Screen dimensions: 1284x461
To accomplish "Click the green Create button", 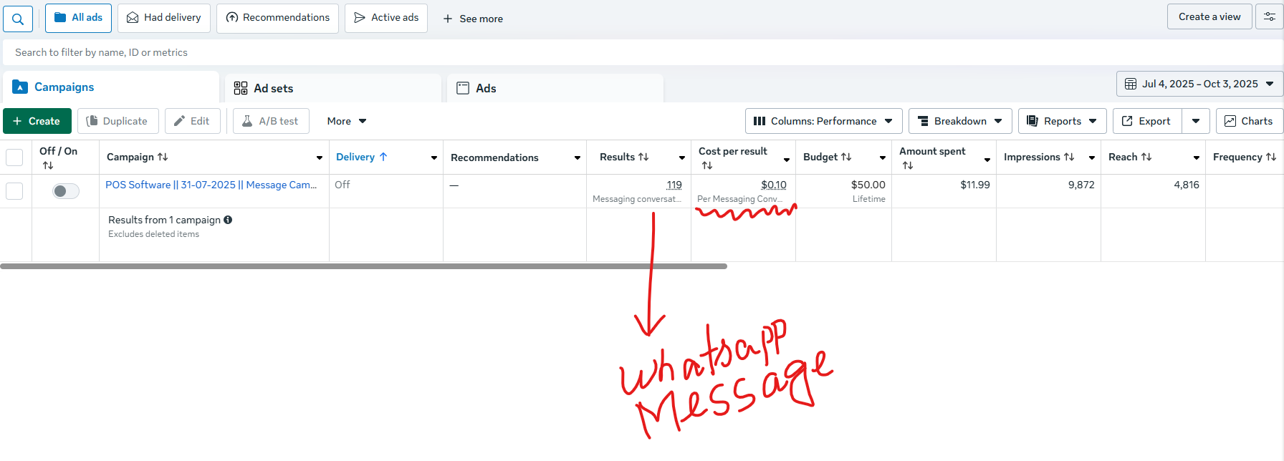I will click(37, 121).
